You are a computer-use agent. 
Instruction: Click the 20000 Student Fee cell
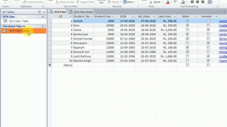pyautogui.click(x=104, y=25)
